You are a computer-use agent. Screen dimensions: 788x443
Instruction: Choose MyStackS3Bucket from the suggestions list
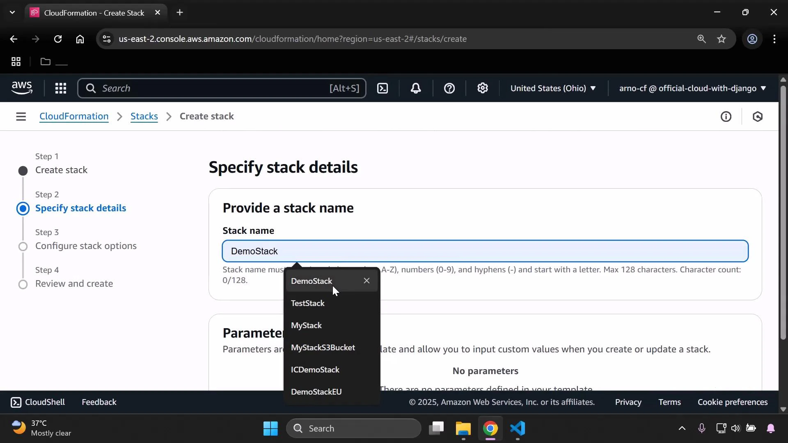tap(323, 347)
